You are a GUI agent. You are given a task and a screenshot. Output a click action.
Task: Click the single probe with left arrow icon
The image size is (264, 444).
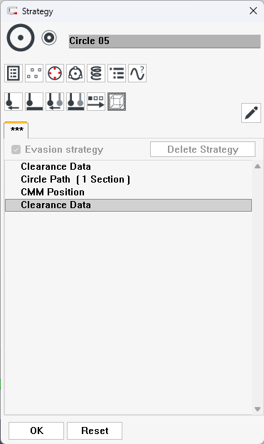(14, 102)
